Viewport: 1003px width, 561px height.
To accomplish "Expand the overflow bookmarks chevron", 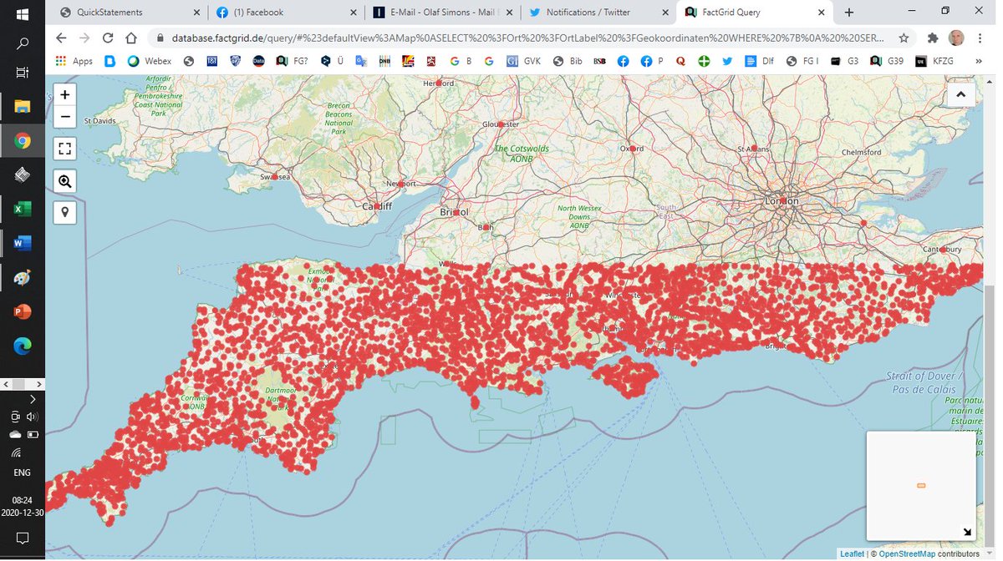I will pyautogui.click(x=978, y=60).
